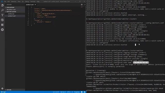Change the LF end-of-line sequence
The width and height of the screenshot is (165, 93).
[72, 92]
